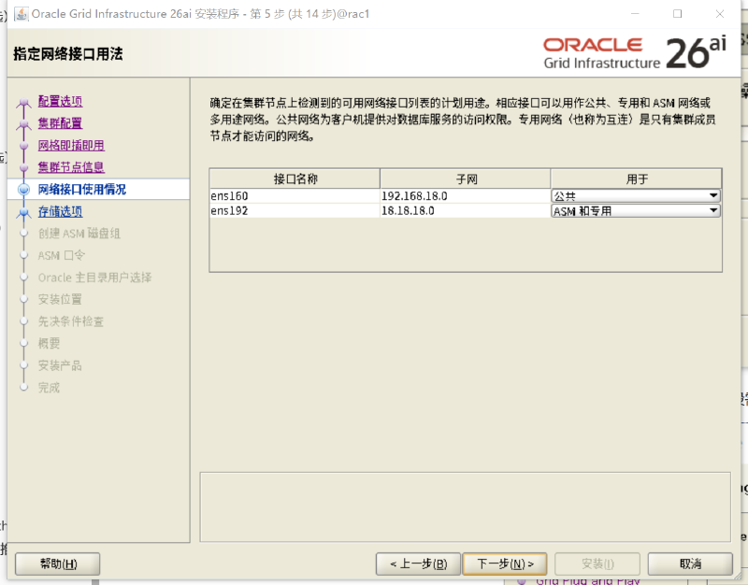This screenshot has height=585, width=748.
Task: Jump to the 集群节点信息 step
Action: (71, 167)
